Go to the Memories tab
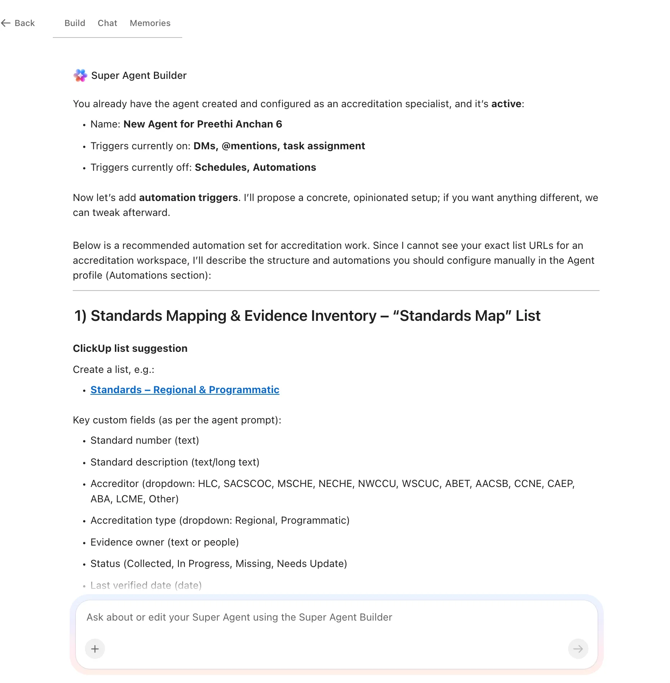This screenshot has height=683, width=670. click(150, 23)
